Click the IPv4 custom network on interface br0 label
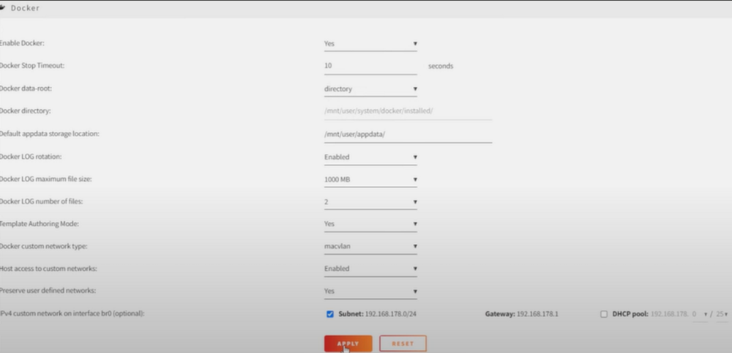Viewport: 732px width, 353px height. (72, 313)
